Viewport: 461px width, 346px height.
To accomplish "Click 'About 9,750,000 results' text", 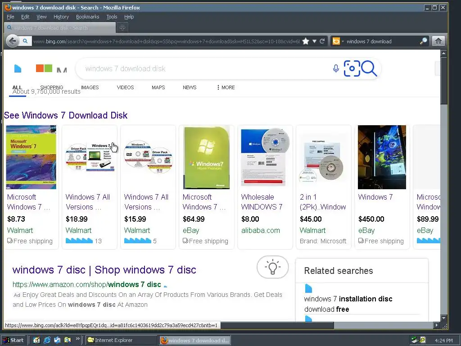I will [x=46, y=91].
